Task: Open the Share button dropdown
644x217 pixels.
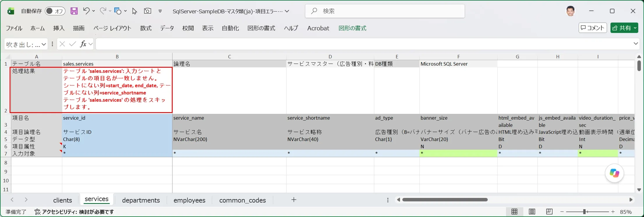Action: coord(635,28)
